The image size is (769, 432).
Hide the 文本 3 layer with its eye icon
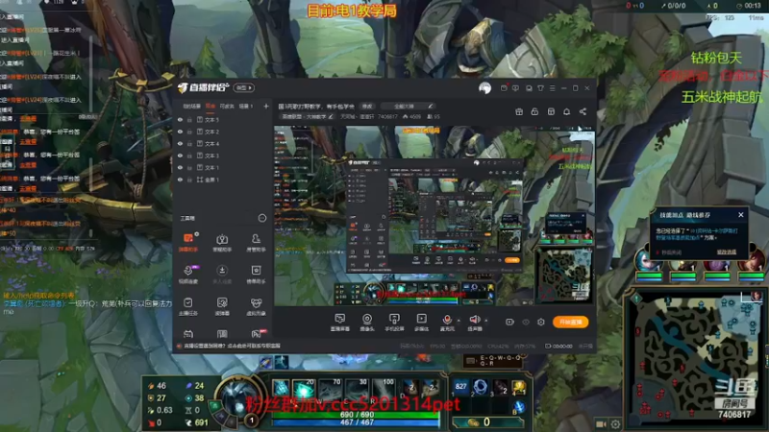point(180,156)
